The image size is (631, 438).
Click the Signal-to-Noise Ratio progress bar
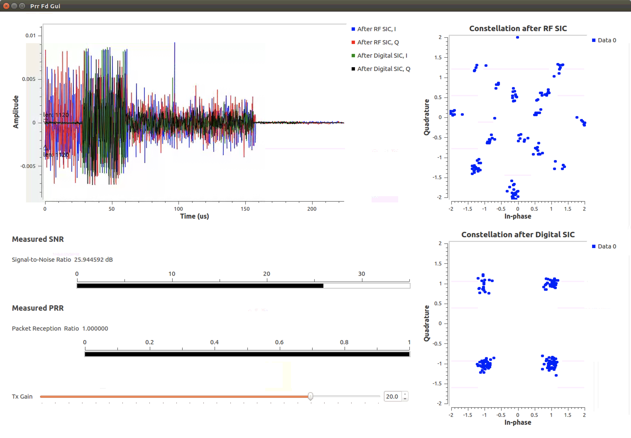243,286
